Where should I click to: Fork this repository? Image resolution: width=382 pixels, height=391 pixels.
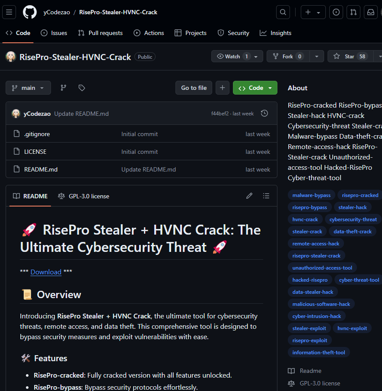coord(288,56)
